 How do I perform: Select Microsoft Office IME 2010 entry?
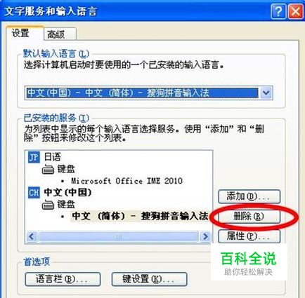126,181
